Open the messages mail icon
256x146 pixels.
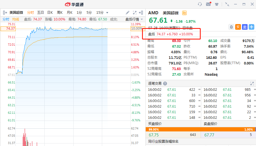(x=208, y=4)
